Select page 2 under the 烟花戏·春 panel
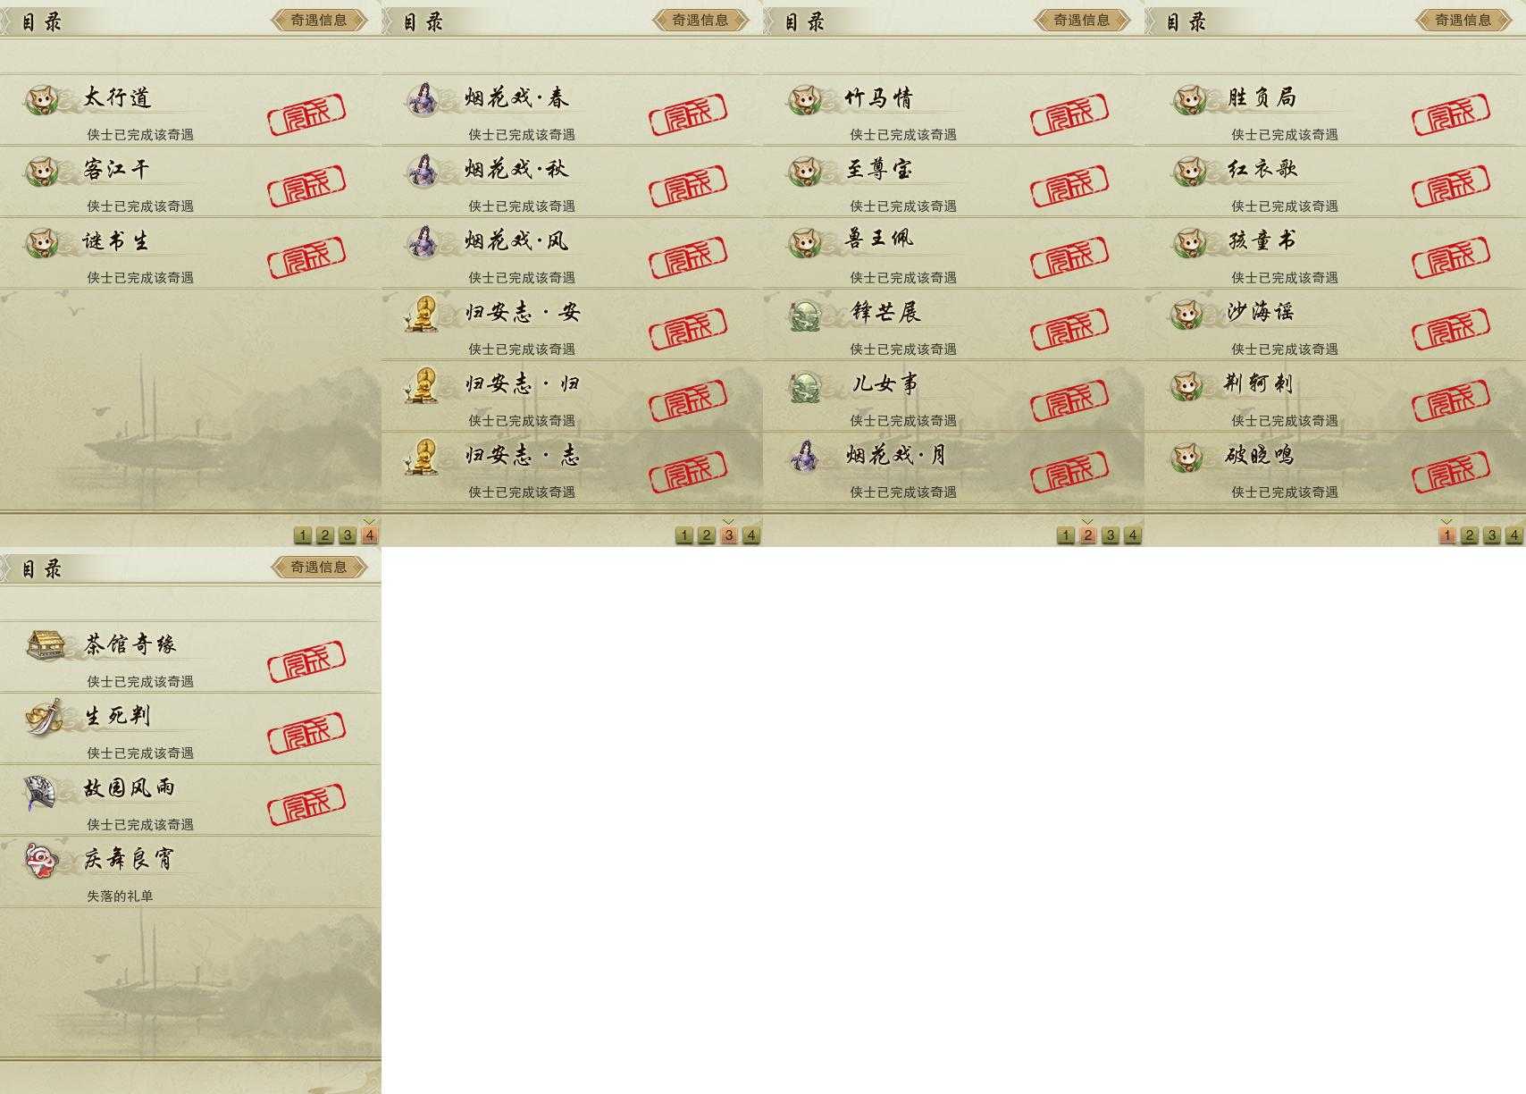Image resolution: width=1526 pixels, height=1094 pixels. click(706, 535)
